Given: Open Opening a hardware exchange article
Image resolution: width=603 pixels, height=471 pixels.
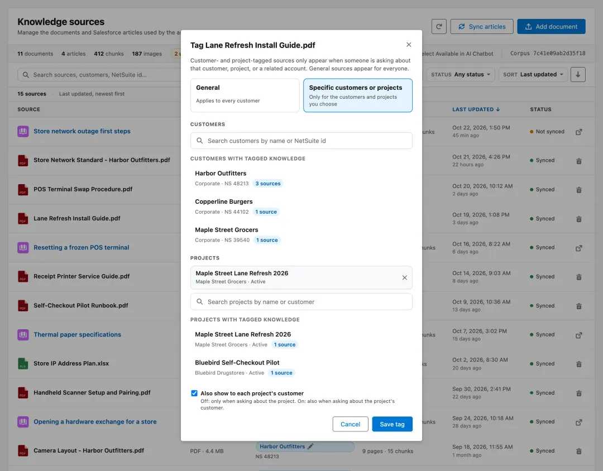Looking at the screenshot, I should pos(95,421).
